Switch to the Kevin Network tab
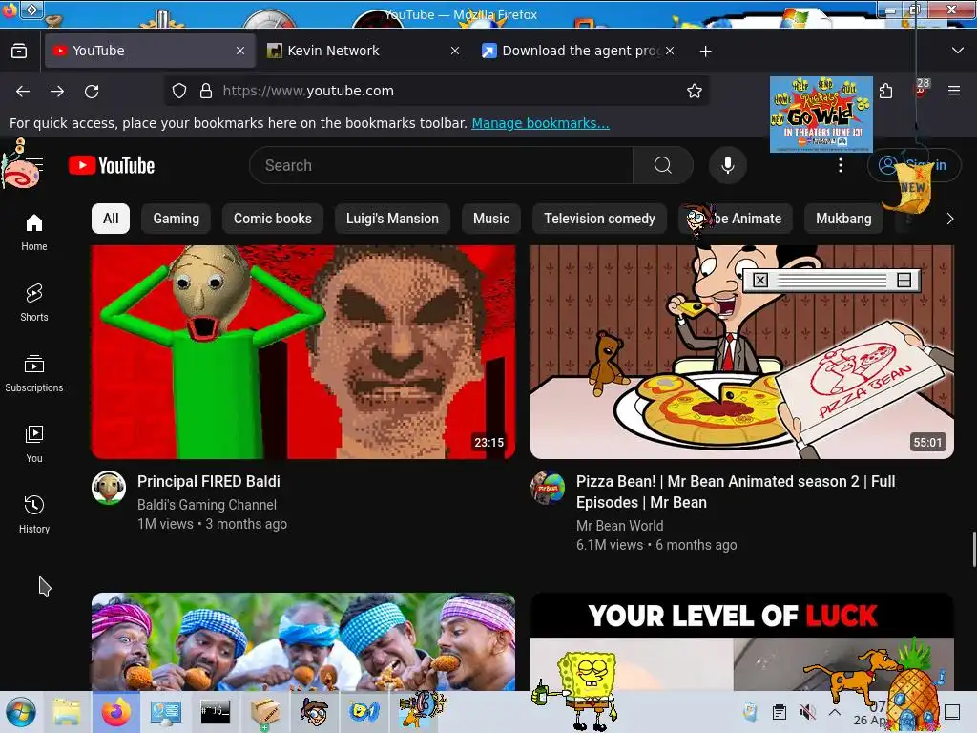Image resolution: width=977 pixels, height=733 pixels. [x=364, y=52]
